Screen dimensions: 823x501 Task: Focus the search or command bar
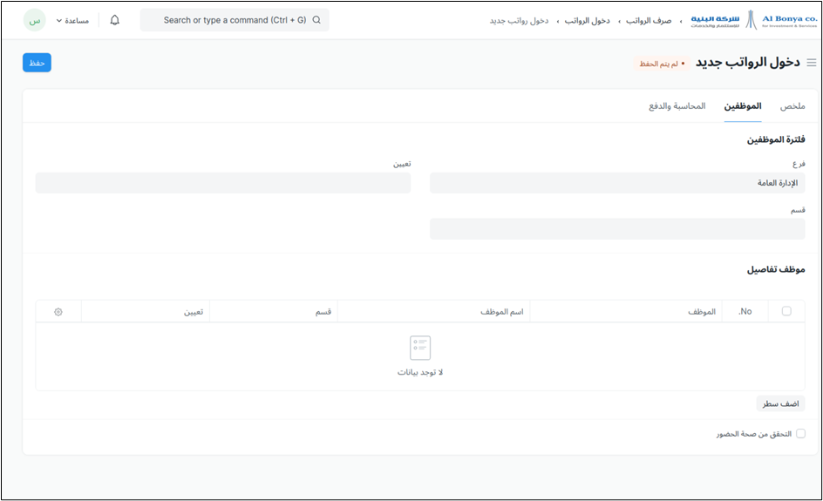pos(234,20)
